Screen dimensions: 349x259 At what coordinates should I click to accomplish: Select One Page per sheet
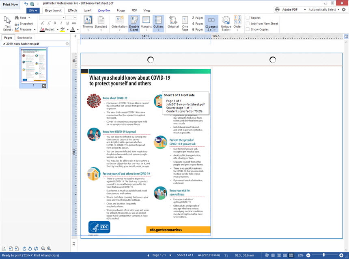[x=185, y=24]
